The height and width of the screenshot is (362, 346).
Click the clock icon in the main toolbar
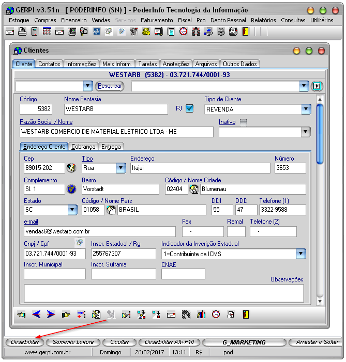(x=184, y=32)
